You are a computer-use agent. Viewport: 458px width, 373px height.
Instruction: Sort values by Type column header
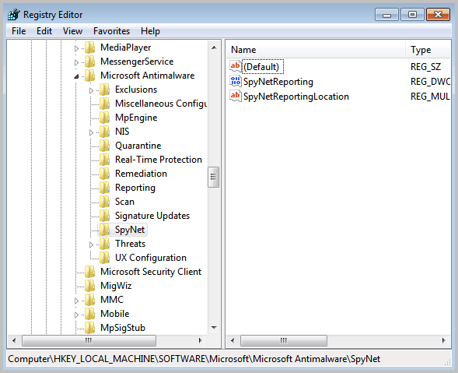428,50
